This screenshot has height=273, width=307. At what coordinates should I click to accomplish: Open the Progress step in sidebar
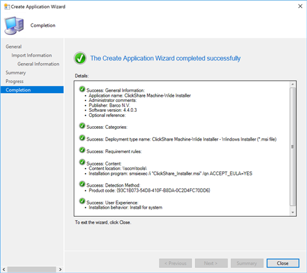coord(14,81)
